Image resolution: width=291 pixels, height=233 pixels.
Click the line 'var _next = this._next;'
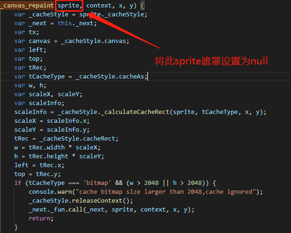point(55,23)
